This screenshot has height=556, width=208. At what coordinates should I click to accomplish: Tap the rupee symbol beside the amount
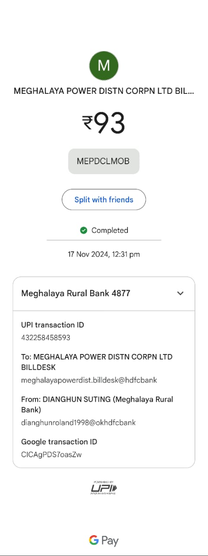pyautogui.click(x=88, y=122)
